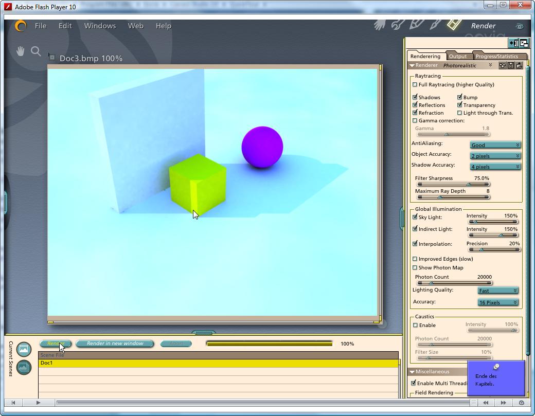This screenshot has height=416, width=535.
Task: Click the Carrara logo at top left
Action: coord(21,26)
